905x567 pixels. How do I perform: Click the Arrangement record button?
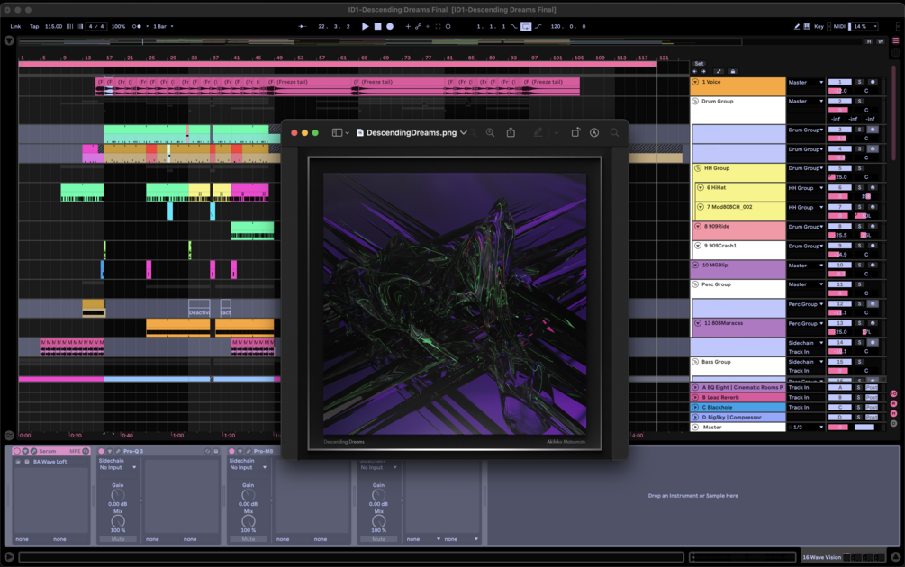(x=389, y=27)
